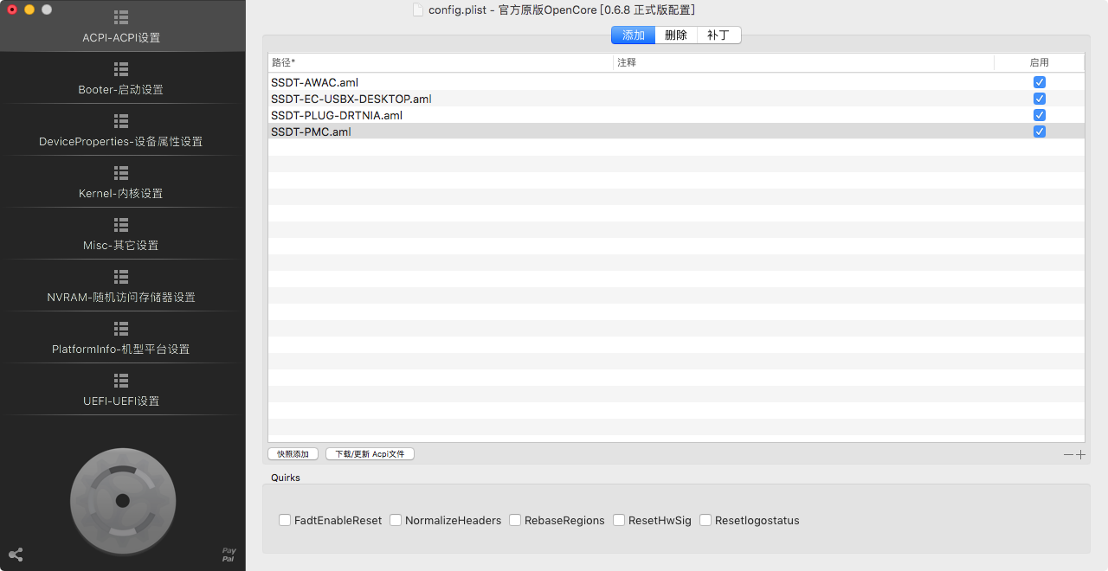The width and height of the screenshot is (1108, 571).
Task: Select UEFI-UEFI设置 label
Action: [x=121, y=401]
